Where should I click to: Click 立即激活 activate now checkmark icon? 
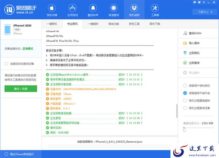coord(185,63)
